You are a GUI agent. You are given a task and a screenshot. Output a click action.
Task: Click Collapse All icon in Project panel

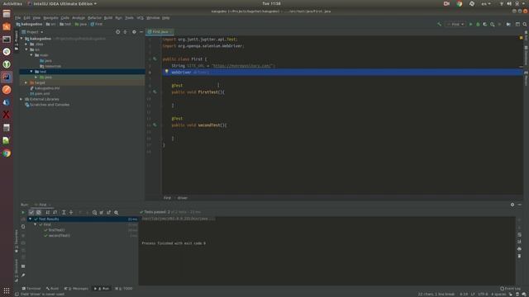125,32
